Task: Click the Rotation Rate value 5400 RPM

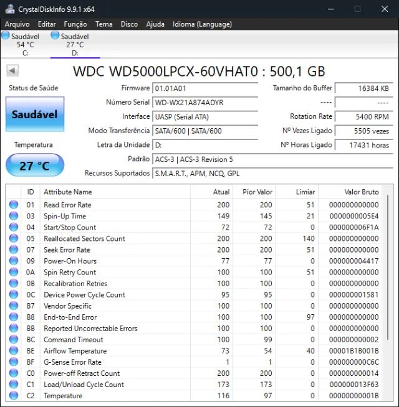Action: point(364,117)
